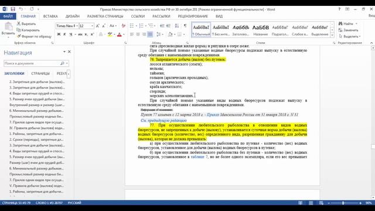Align text right
This screenshot has height=211, width=375.
tap(144, 35)
